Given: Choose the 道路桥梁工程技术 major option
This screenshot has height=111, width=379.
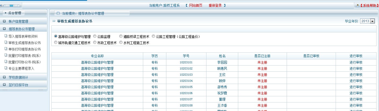Looking at the screenshot, I should [121, 36].
